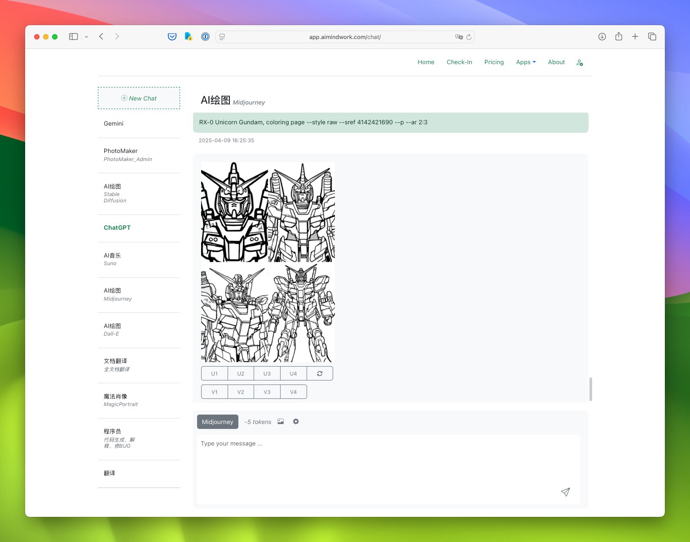Image resolution: width=690 pixels, height=542 pixels.
Task: Toggle the Safari sidebar button
Action: point(74,37)
